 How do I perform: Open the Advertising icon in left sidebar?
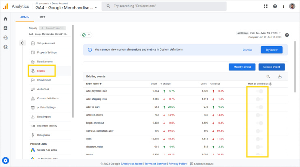click(6, 47)
